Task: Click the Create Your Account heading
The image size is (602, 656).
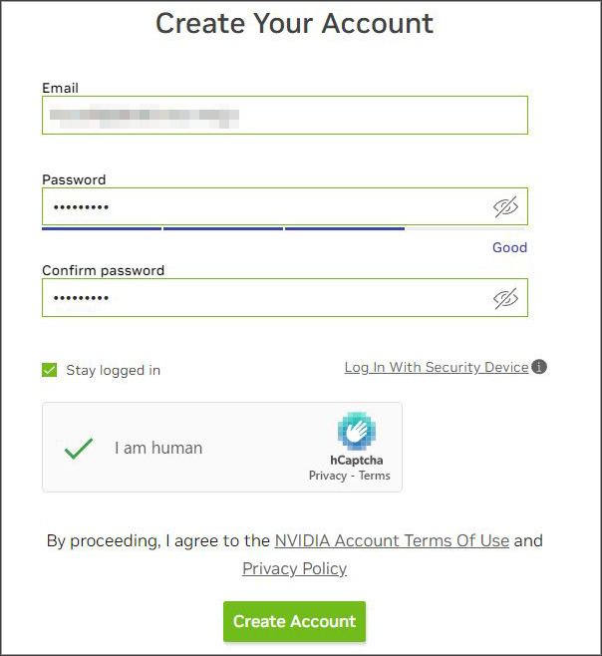Action: 295,23
